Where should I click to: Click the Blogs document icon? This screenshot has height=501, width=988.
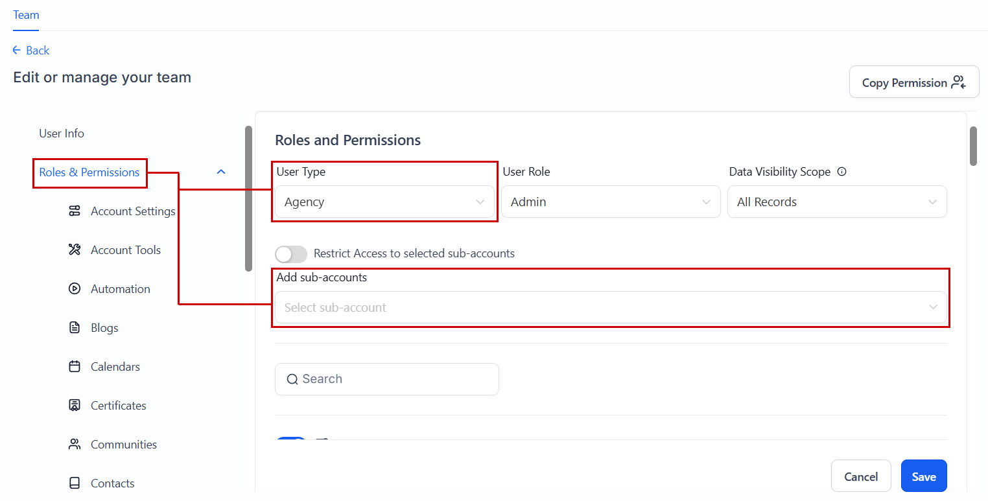[75, 328]
